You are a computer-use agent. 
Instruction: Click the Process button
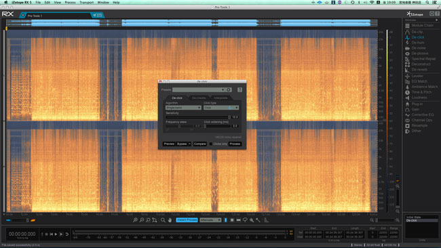tap(235, 144)
